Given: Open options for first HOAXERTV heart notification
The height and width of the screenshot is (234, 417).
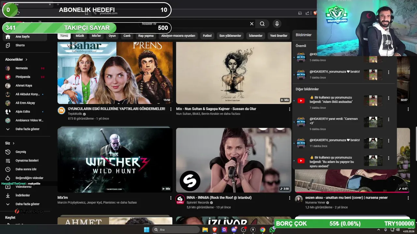Looking at the screenshot, I should [x=388, y=72].
